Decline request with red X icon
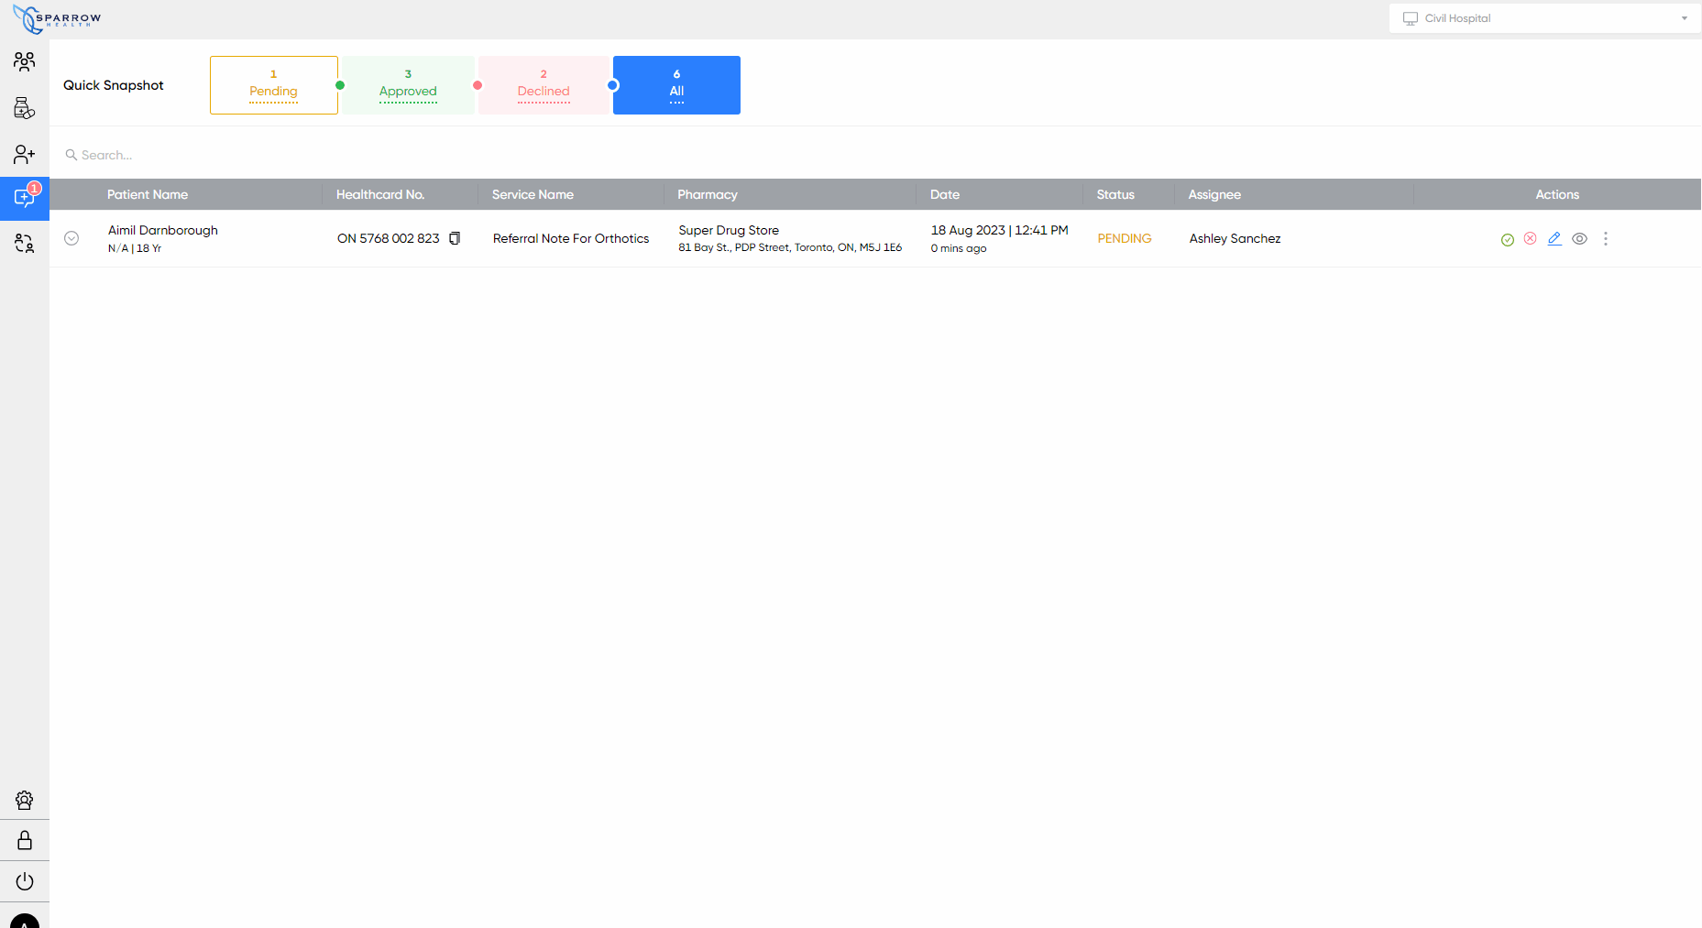The height and width of the screenshot is (928, 1702). pyautogui.click(x=1530, y=238)
